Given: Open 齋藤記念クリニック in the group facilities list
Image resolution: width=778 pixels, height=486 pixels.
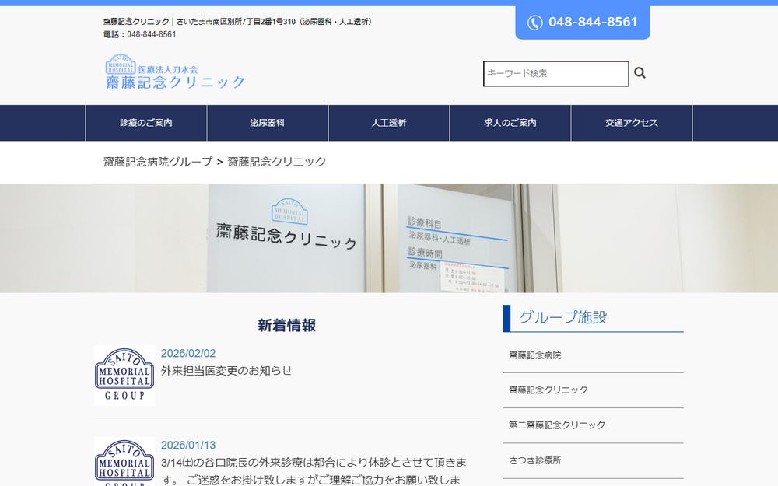Looking at the screenshot, I should click(x=548, y=390).
